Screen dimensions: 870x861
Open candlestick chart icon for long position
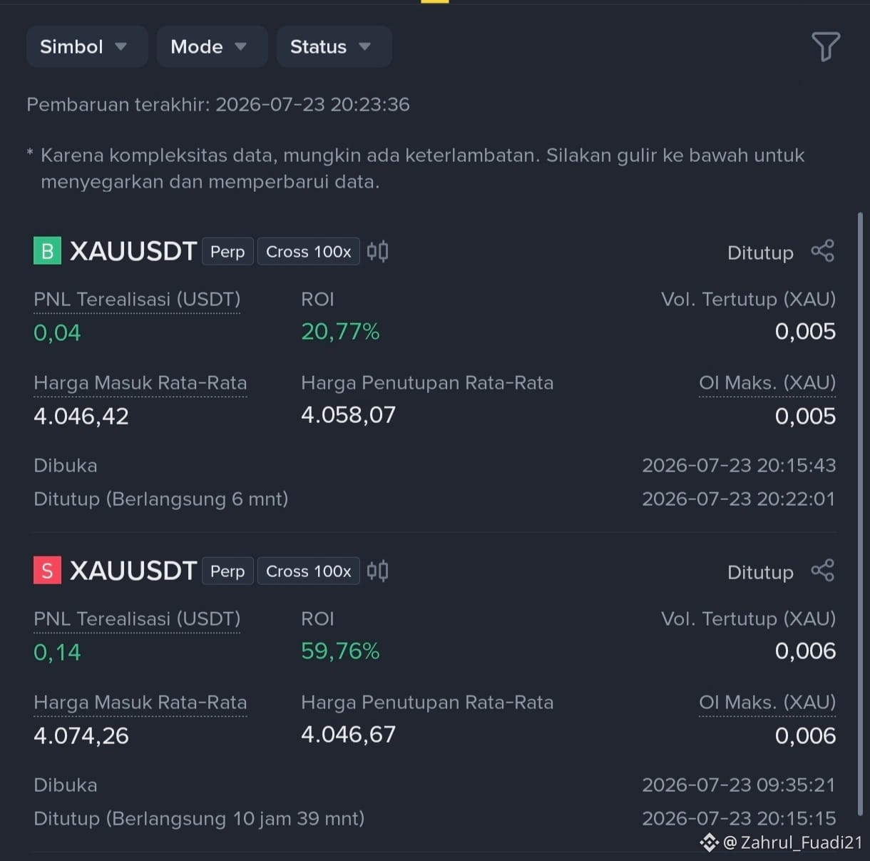[x=377, y=251]
